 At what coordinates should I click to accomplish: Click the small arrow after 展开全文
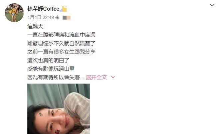click(113, 77)
